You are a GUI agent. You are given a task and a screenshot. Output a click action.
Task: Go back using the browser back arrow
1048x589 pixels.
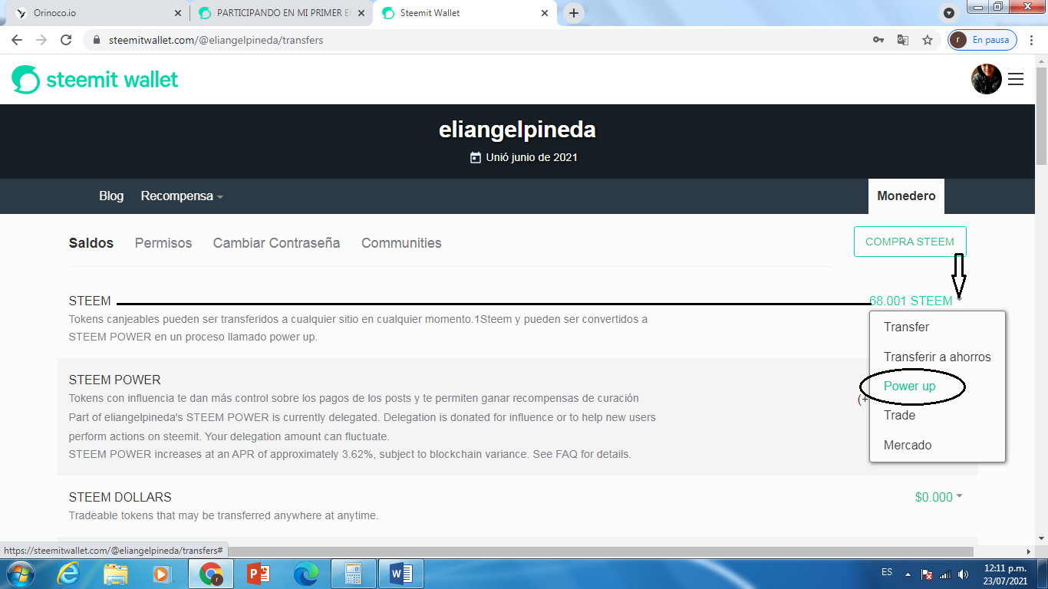pyautogui.click(x=17, y=40)
